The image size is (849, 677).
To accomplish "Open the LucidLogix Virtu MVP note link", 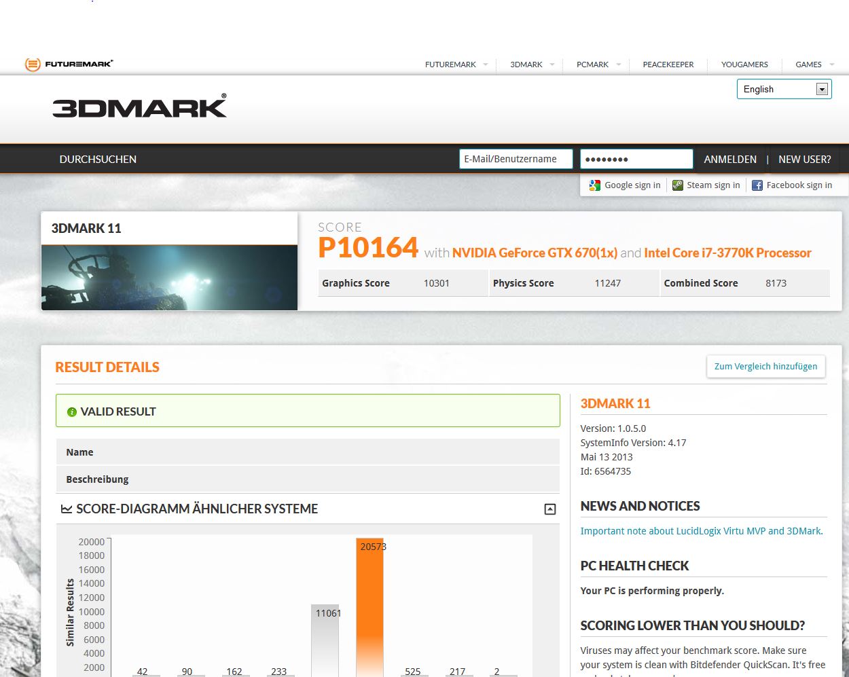I will pos(702,531).
